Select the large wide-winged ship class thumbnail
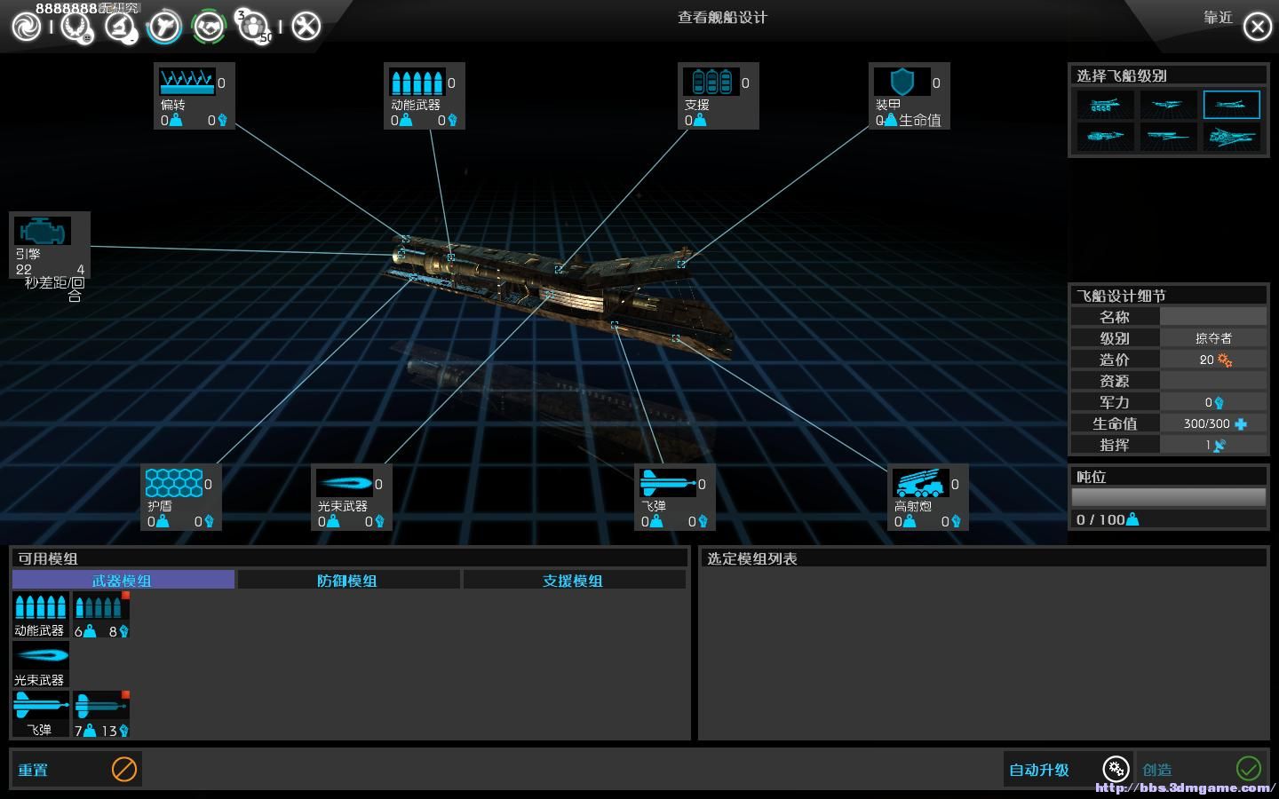 [1231, 137]
